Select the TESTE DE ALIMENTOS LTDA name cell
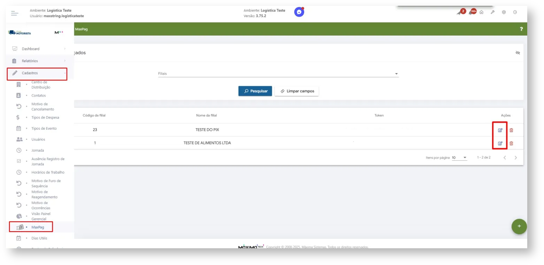 (207, 143)
